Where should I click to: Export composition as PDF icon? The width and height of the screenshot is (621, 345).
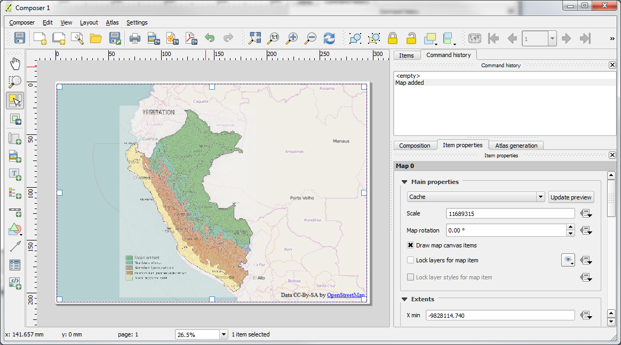190,38
